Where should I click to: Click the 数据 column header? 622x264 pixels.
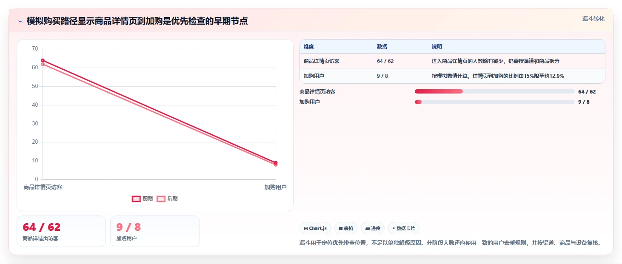[x=382, y=47]
